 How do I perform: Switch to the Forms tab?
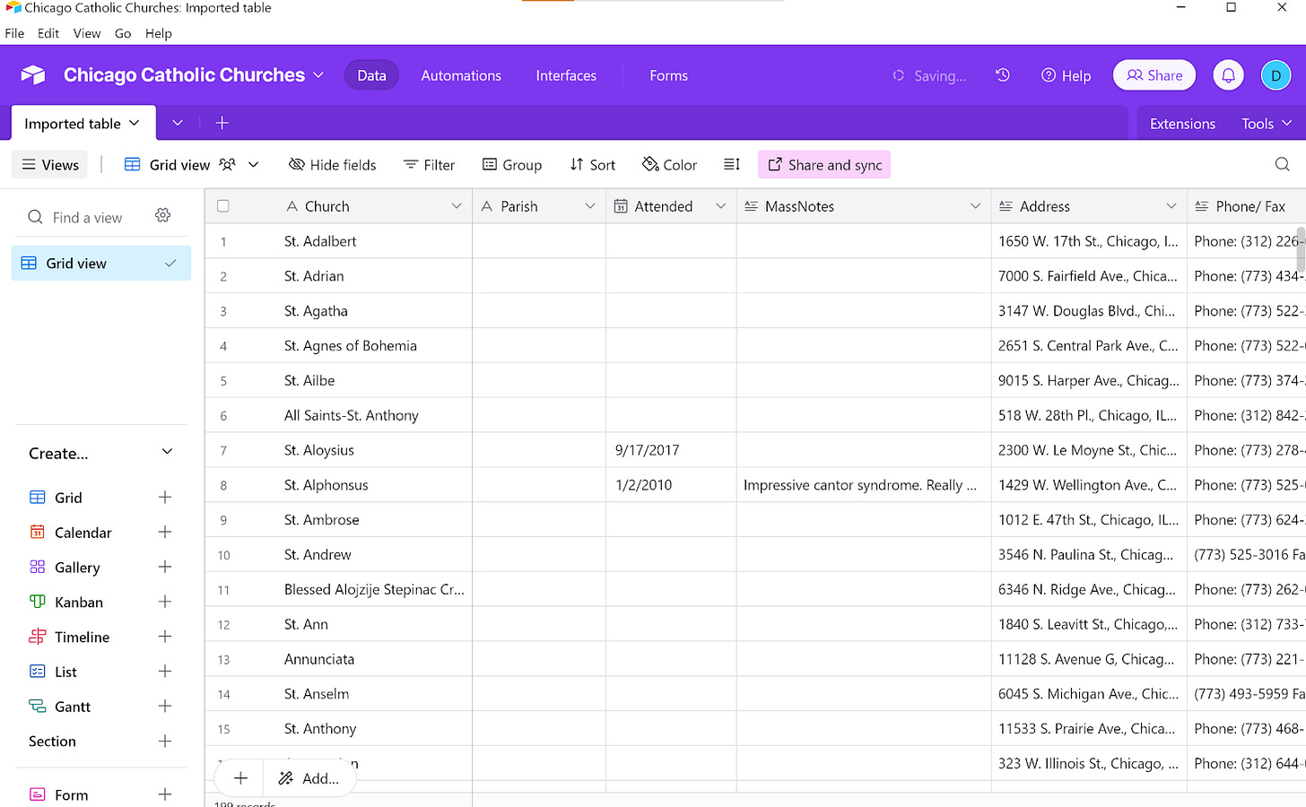pos(668,75)
